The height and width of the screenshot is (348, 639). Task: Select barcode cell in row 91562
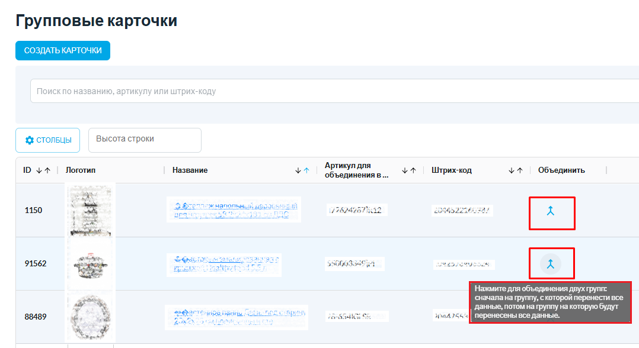[x=462, y=264]
